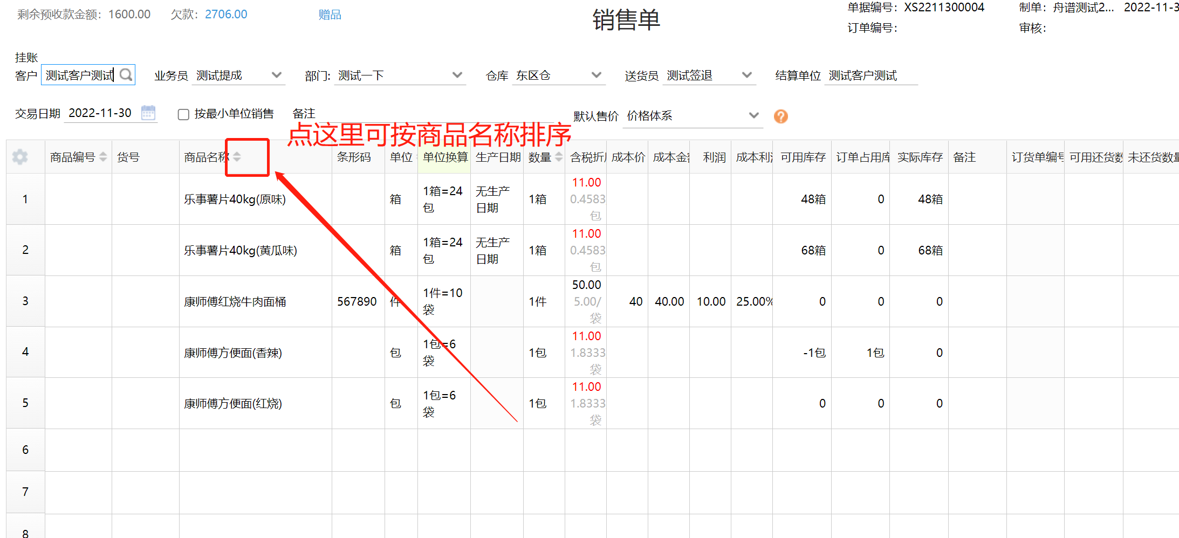The height and width of the screenshot is (538, 1179).
Task: Click the 单位 column header
Action: coord(401,157)
